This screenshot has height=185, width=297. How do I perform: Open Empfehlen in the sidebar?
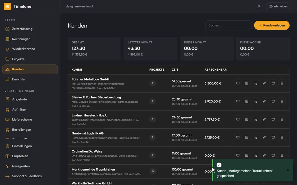point(30,156)
